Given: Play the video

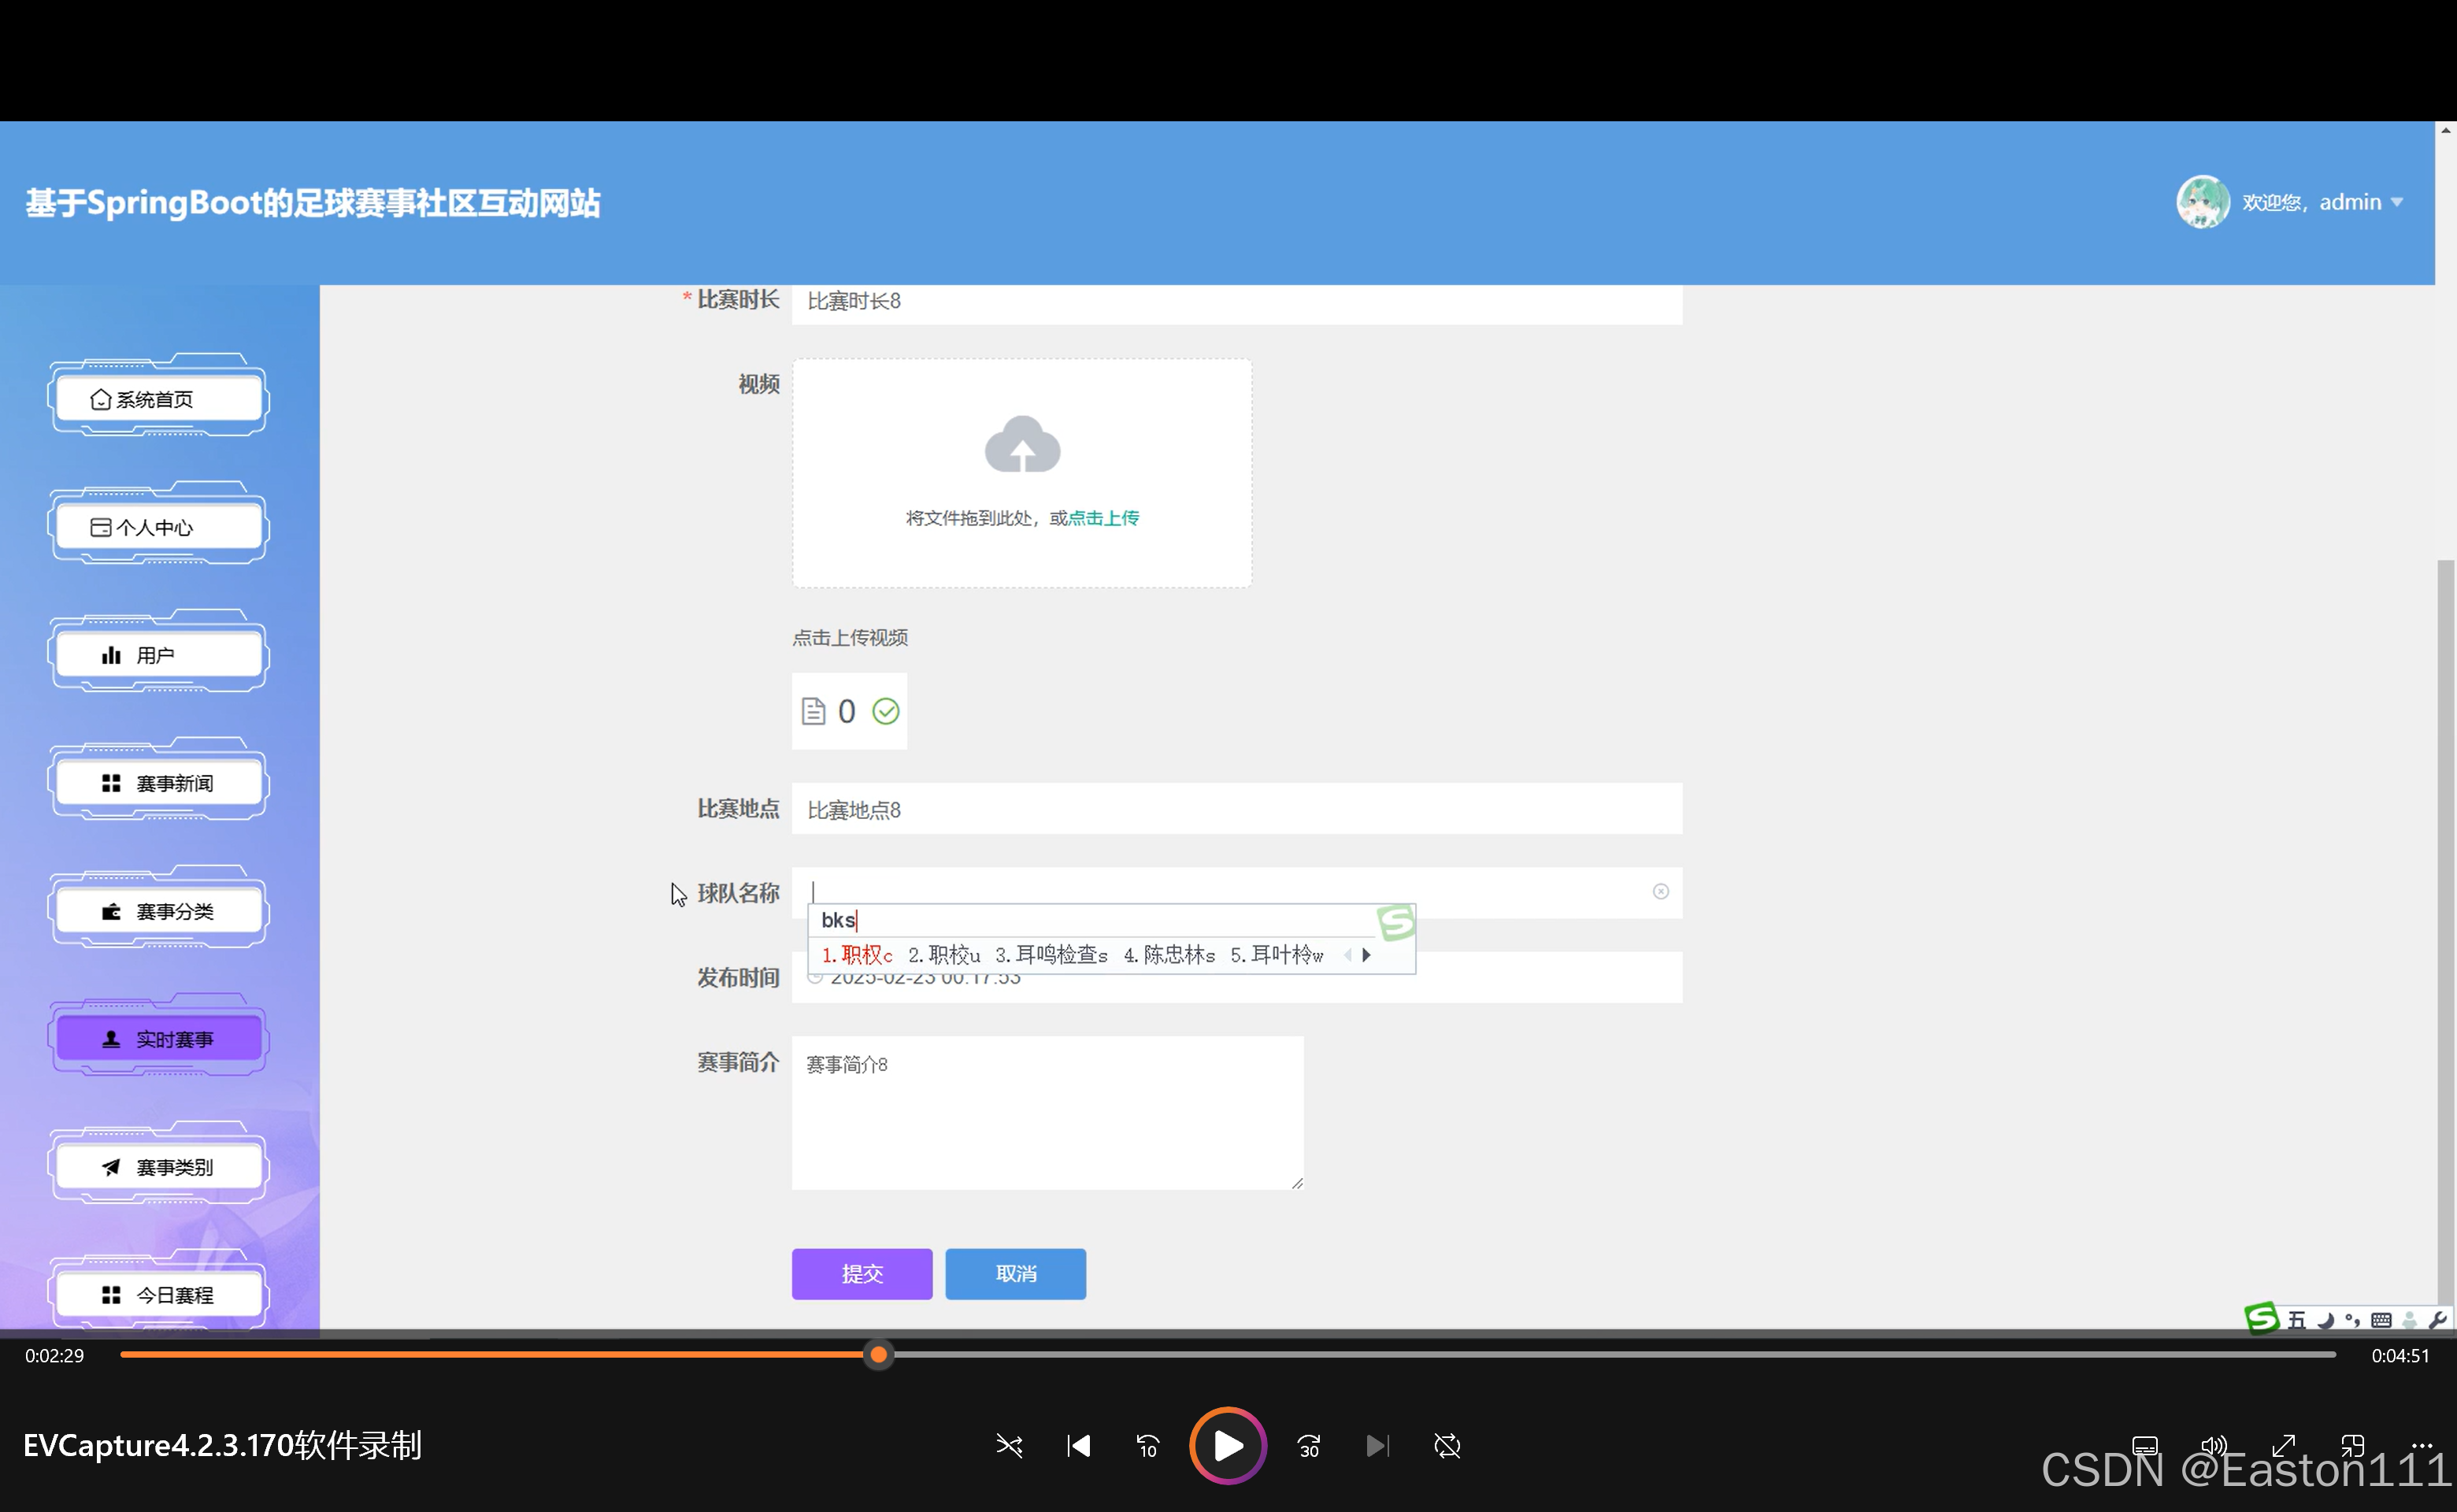Looking at the screenshot, I should (1227, 1445).
